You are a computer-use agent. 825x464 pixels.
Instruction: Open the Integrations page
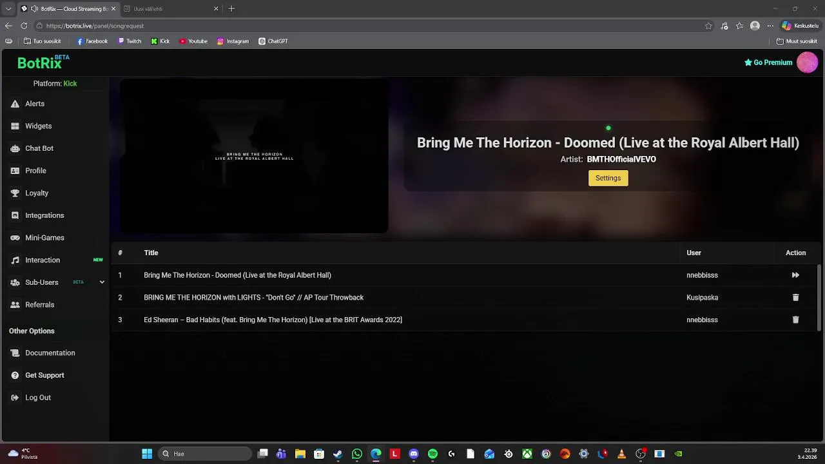point(44,215)
